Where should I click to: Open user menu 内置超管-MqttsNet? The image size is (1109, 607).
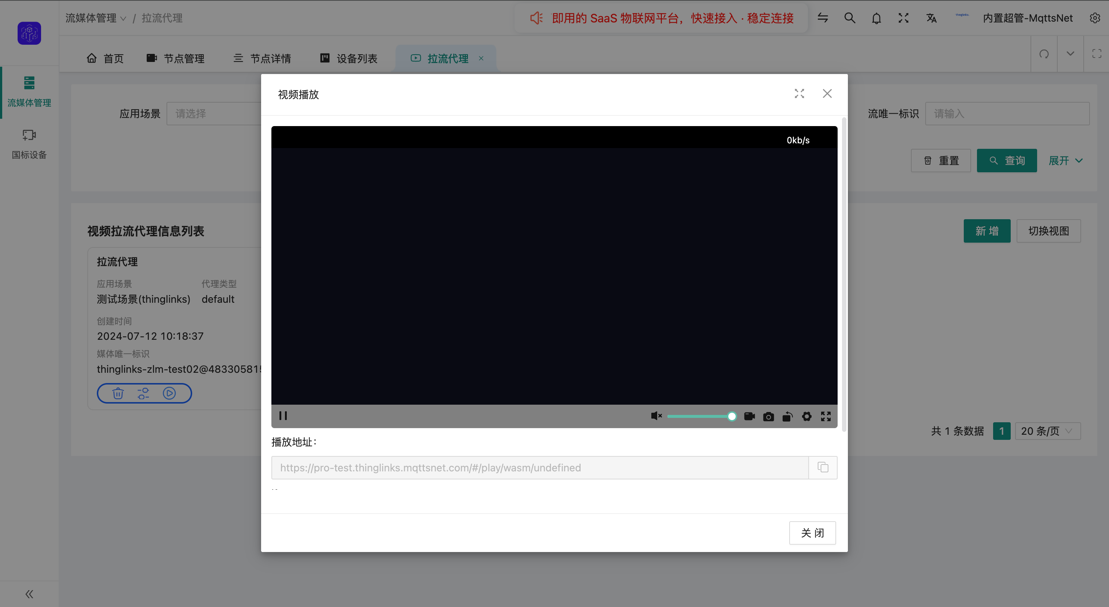(x=1028, y=18)
